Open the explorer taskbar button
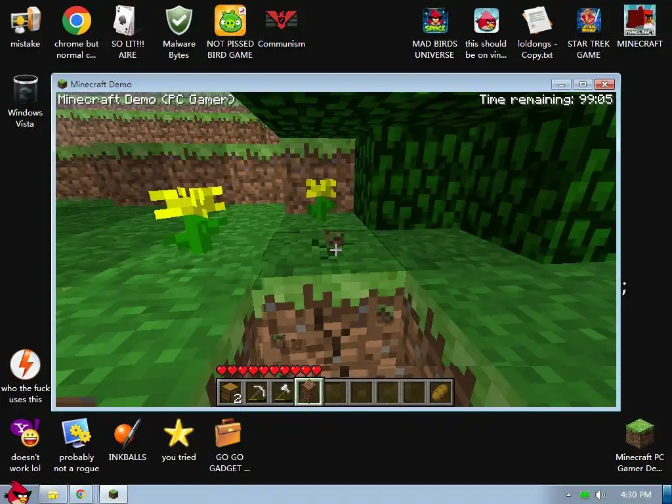 click(53, 495)
